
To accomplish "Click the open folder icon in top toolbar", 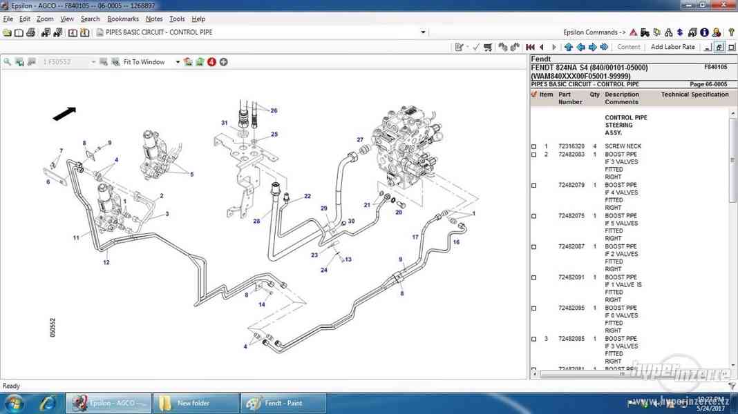I will pyautogui.click(x=7, y=32).
